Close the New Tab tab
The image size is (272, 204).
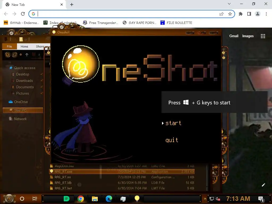62,5
